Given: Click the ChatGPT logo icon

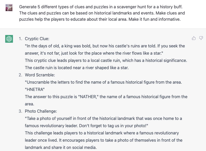Looking at the screenshot, I should 9,39.
